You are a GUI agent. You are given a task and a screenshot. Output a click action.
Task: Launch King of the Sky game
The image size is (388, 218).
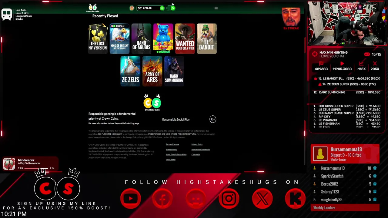[x=119, y=39]
